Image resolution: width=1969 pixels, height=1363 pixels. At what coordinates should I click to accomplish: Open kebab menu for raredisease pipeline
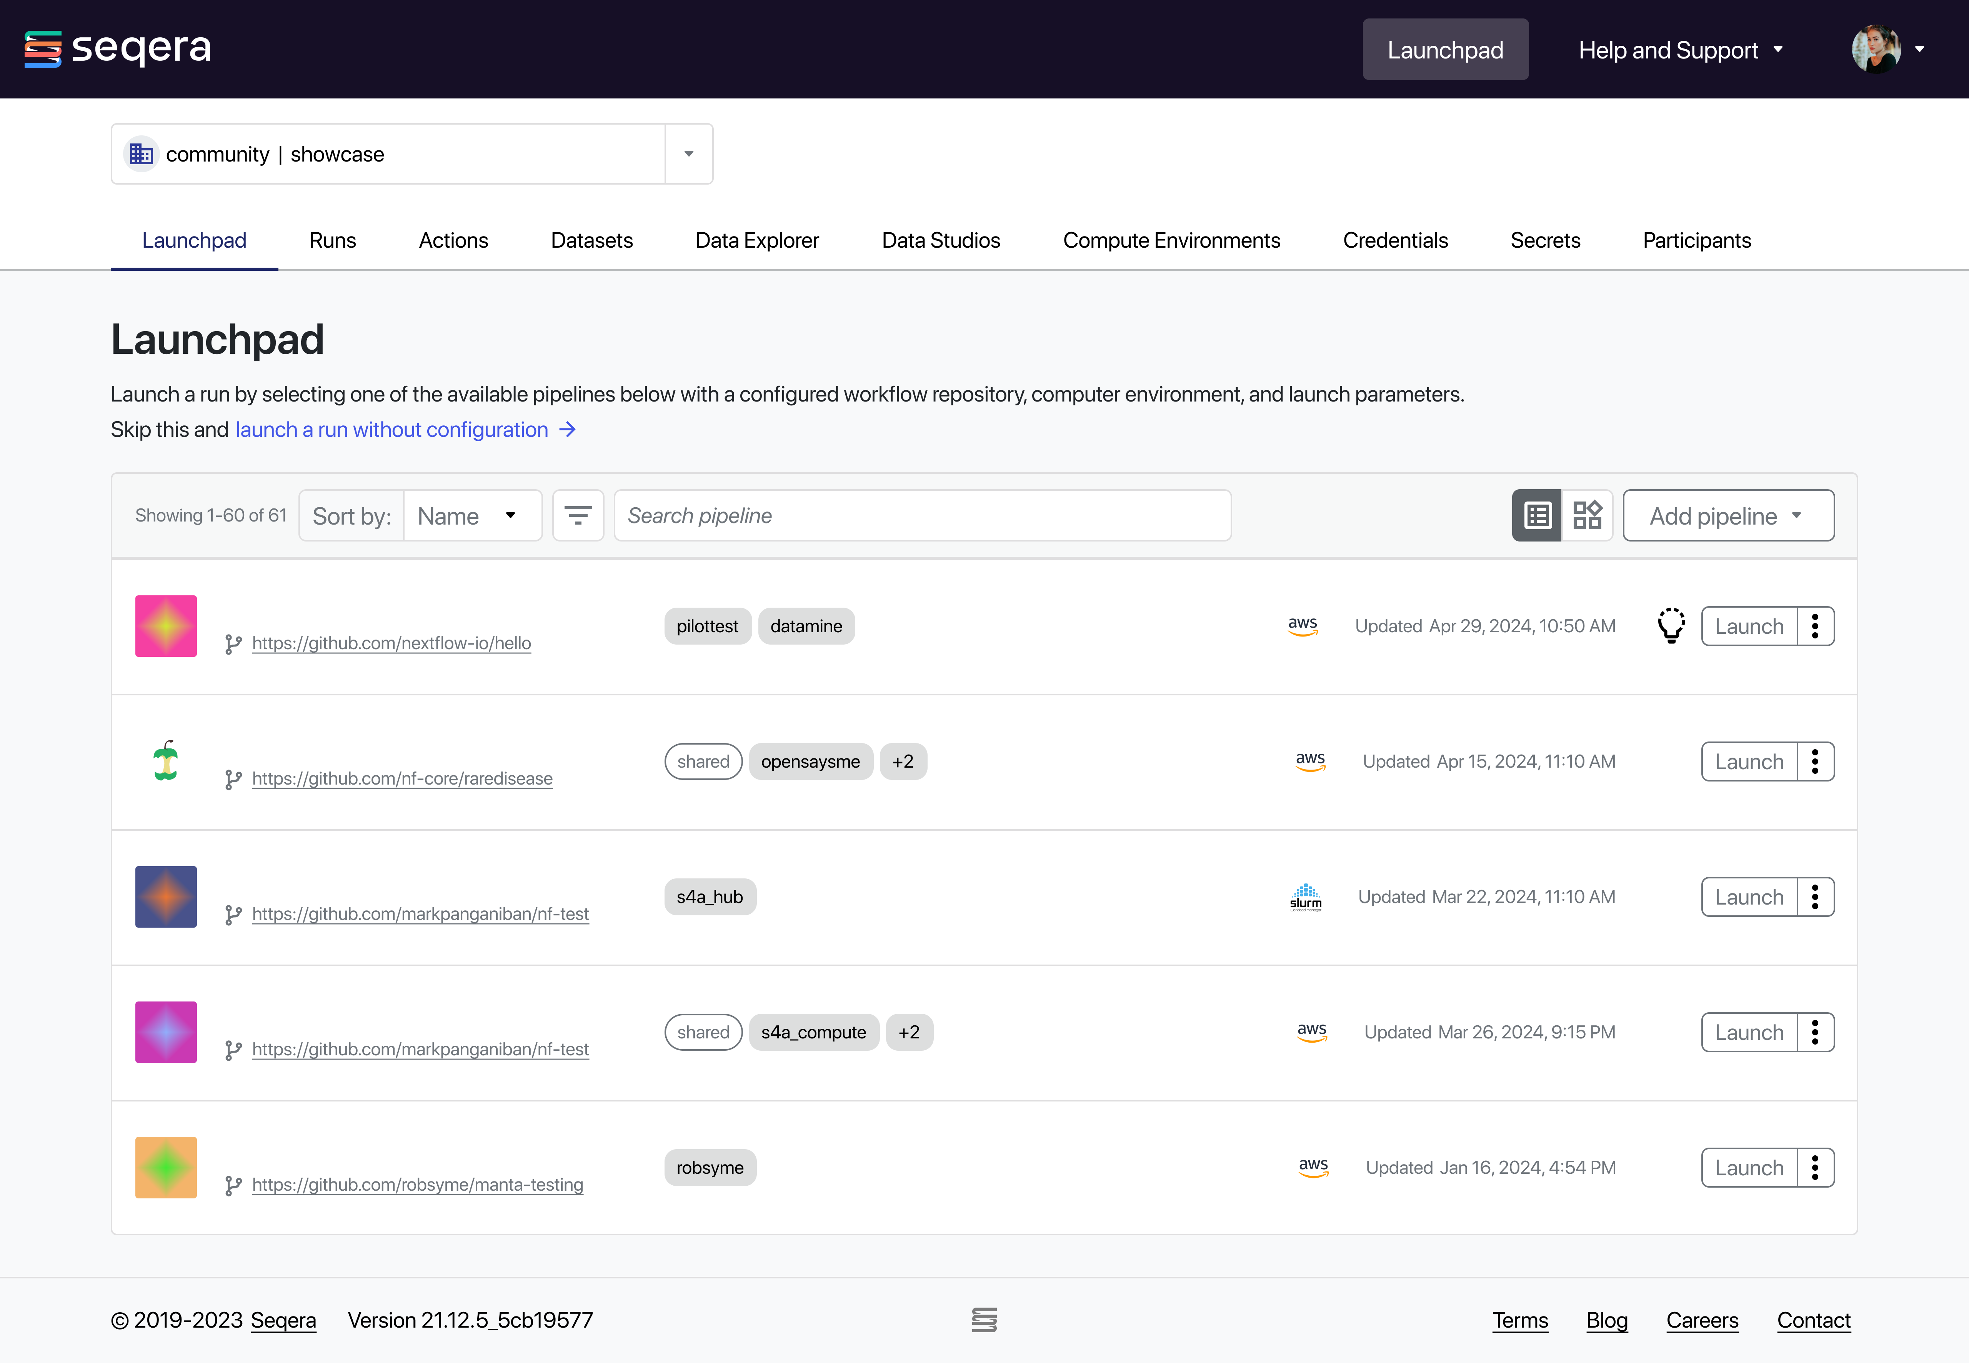(x=1815, y=761)
